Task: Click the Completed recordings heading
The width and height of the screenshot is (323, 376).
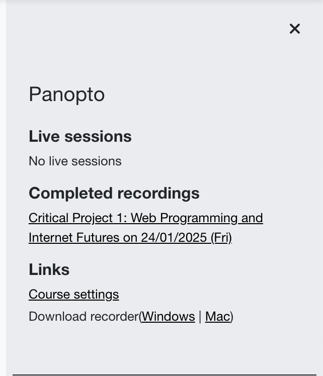Action: click(114, 193)
